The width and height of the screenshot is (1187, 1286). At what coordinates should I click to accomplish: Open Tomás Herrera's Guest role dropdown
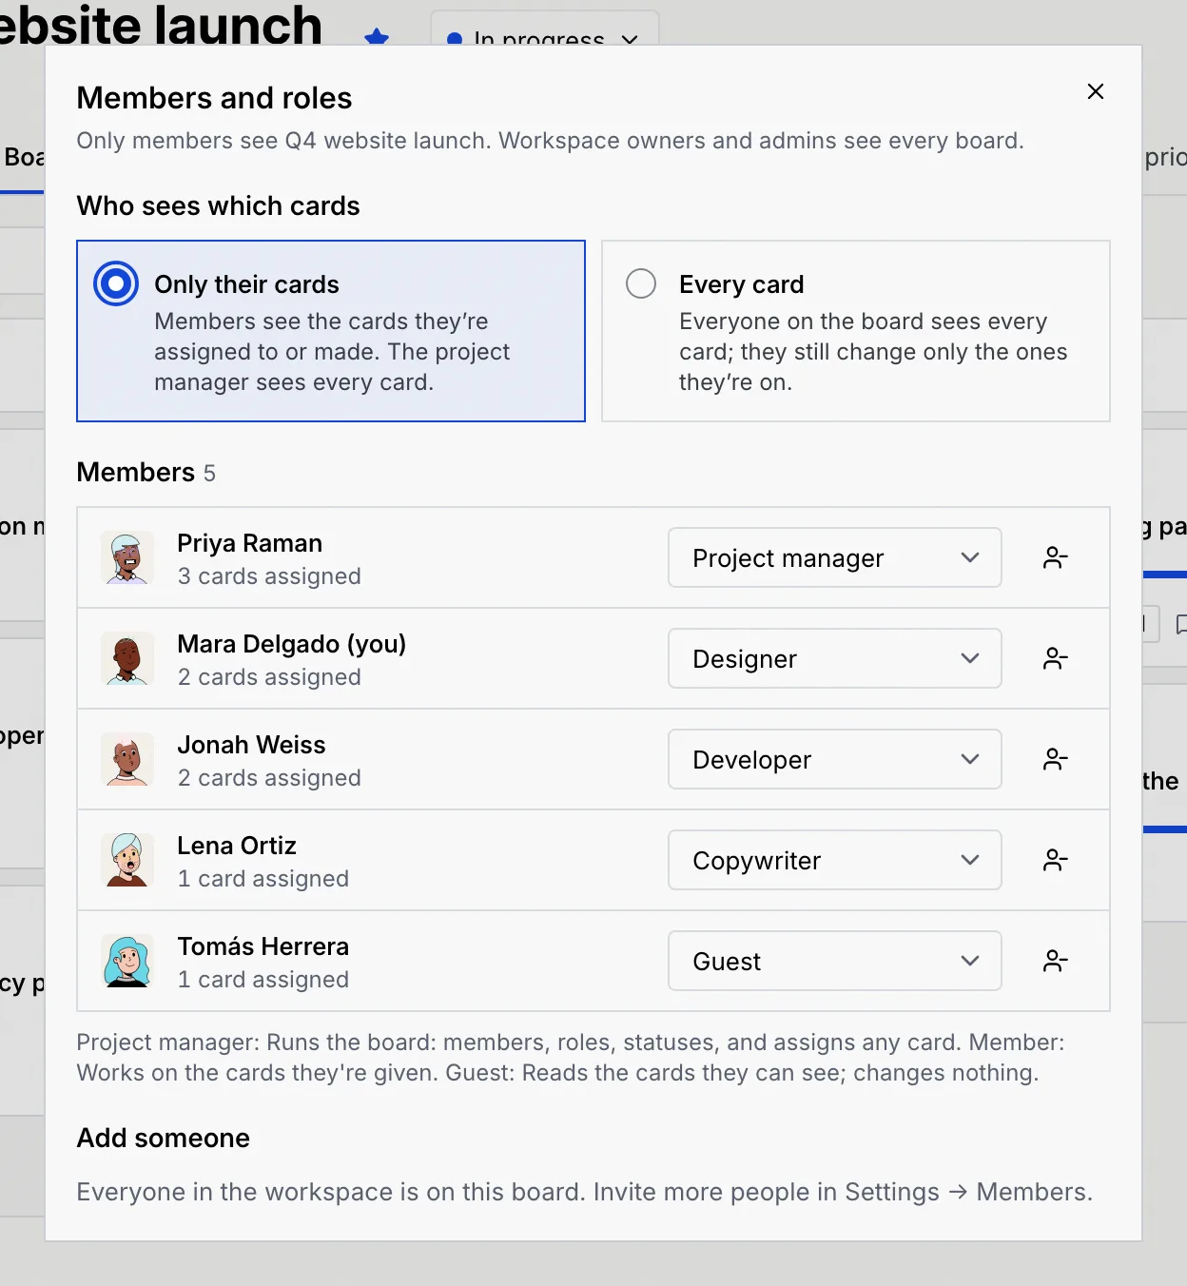[x=835, y=961]
